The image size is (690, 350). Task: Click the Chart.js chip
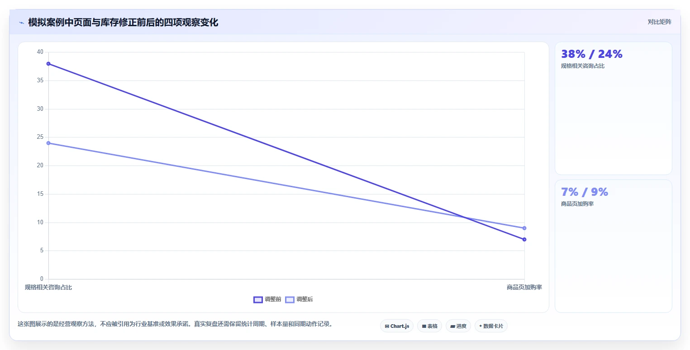(x=397, y=326)
